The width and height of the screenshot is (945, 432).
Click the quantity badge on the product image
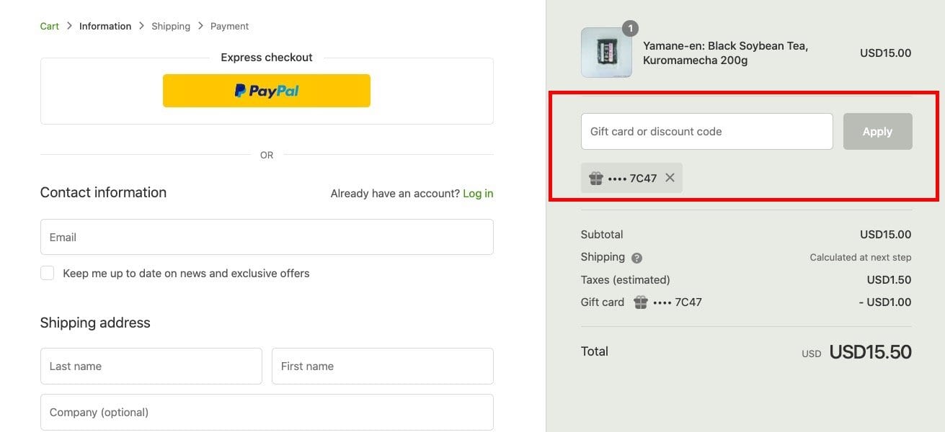pyautogui.click(x=630, y=28)
